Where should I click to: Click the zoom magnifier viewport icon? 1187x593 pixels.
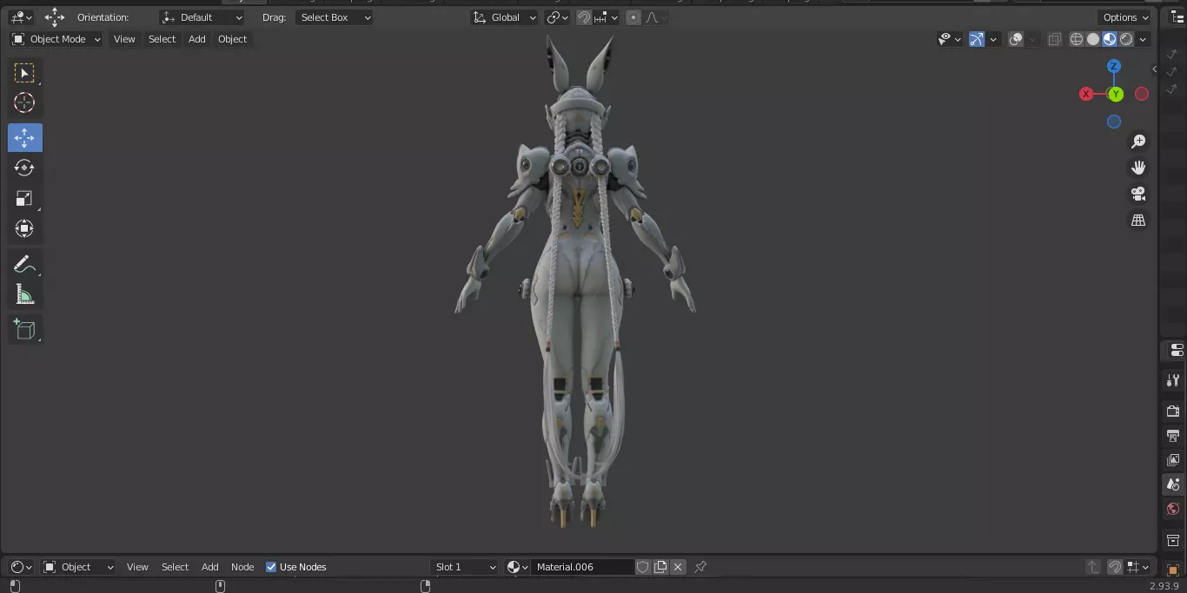[1138, 142]
